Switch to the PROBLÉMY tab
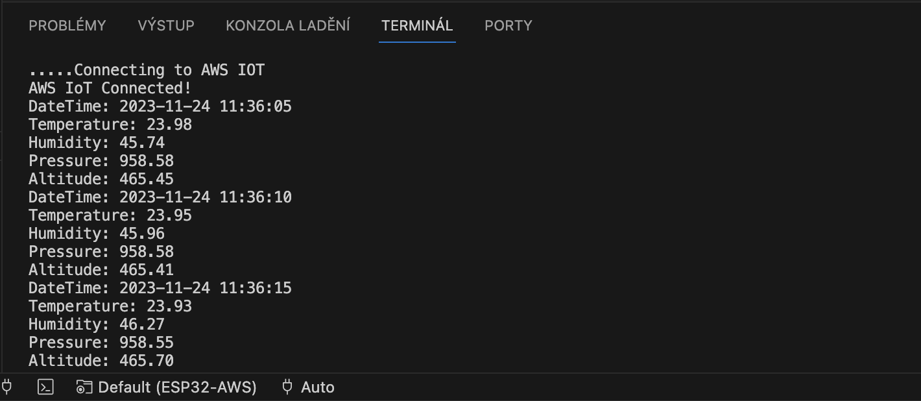Image resolution: width=921 pixels, height=401 pixels. click(67, 26)
